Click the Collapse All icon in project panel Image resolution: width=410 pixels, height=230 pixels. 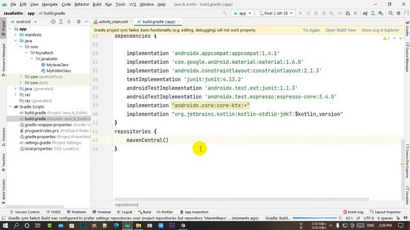point(69,22)
